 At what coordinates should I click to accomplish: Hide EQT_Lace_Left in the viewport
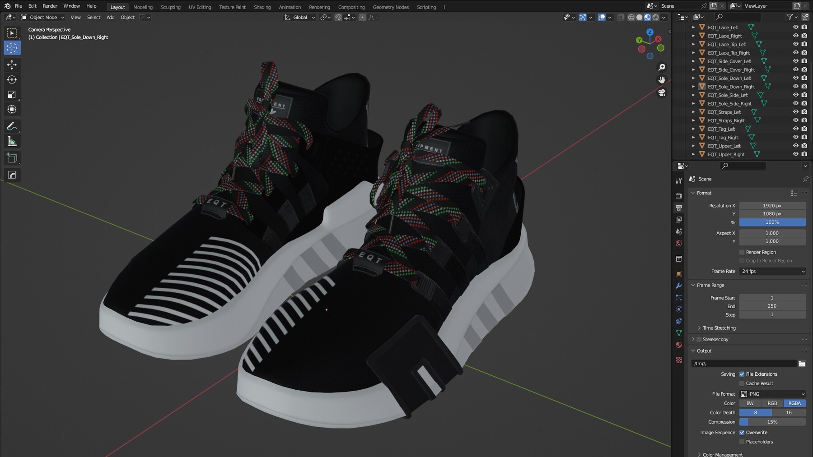pos(796,27)
